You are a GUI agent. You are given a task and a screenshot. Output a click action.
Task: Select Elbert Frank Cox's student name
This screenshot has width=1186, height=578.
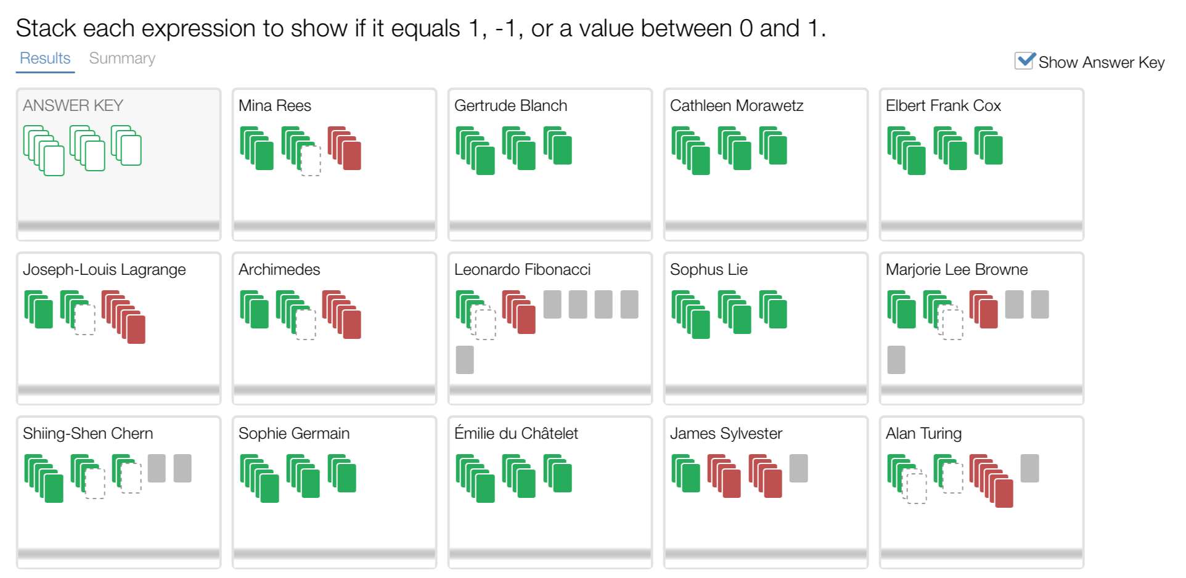(x=943, y=106)
